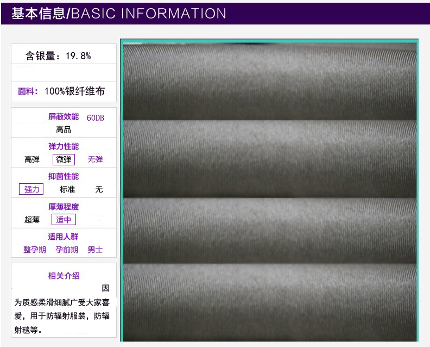Choose the boxed 微弹 option
Screen dimensions: 430x347
point(64,159)
